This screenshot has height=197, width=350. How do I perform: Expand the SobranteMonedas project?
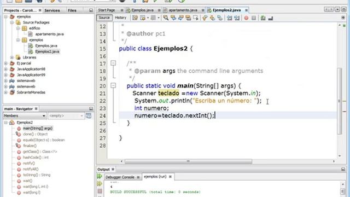tap(6, 92)
